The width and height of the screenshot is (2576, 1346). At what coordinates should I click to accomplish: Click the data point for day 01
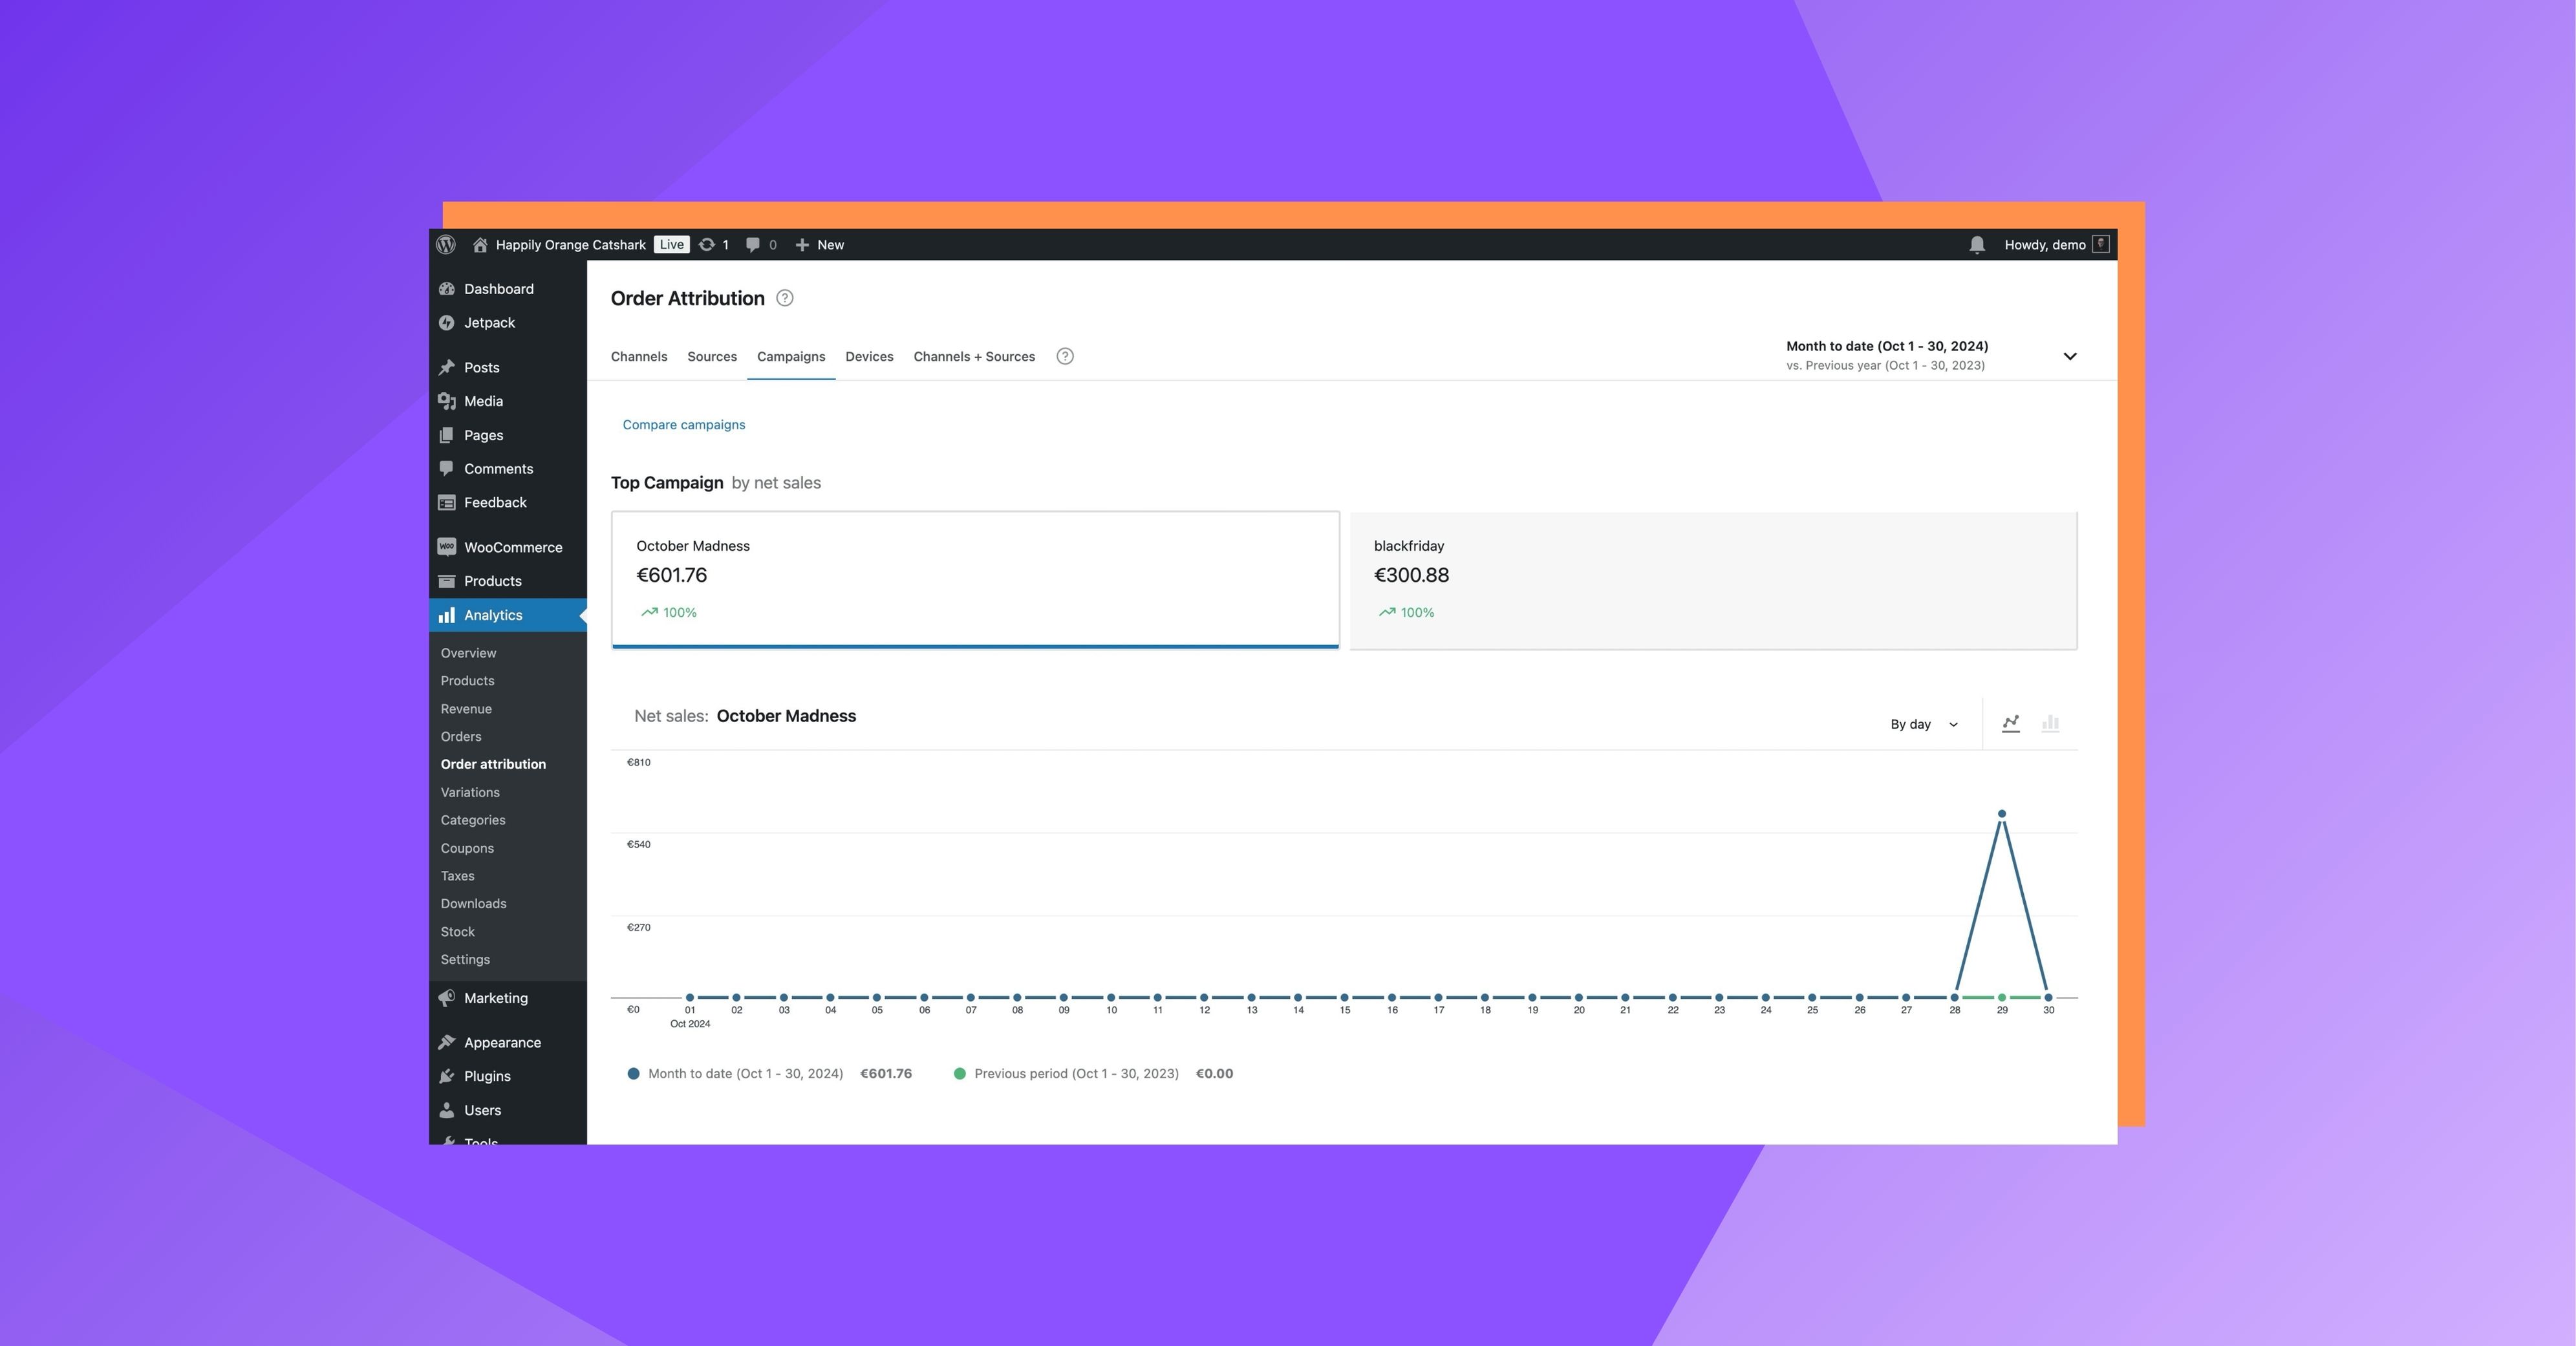coord(690,997)
